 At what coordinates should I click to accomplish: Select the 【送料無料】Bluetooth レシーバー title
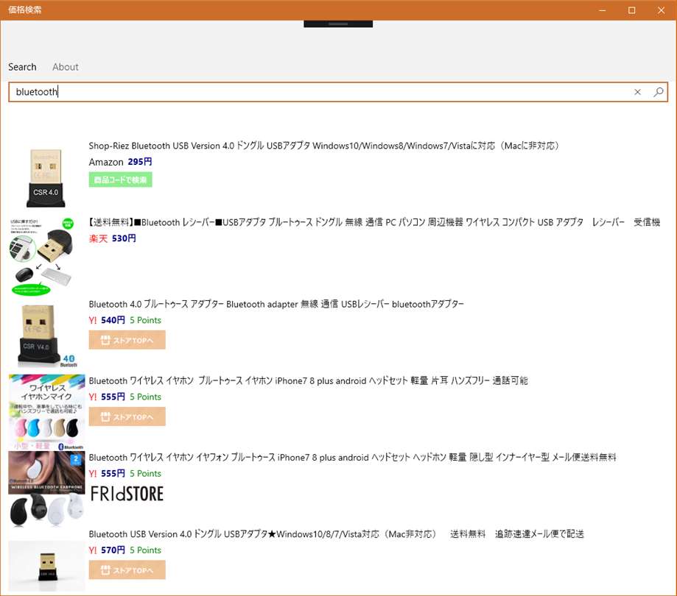coord(374,222)
